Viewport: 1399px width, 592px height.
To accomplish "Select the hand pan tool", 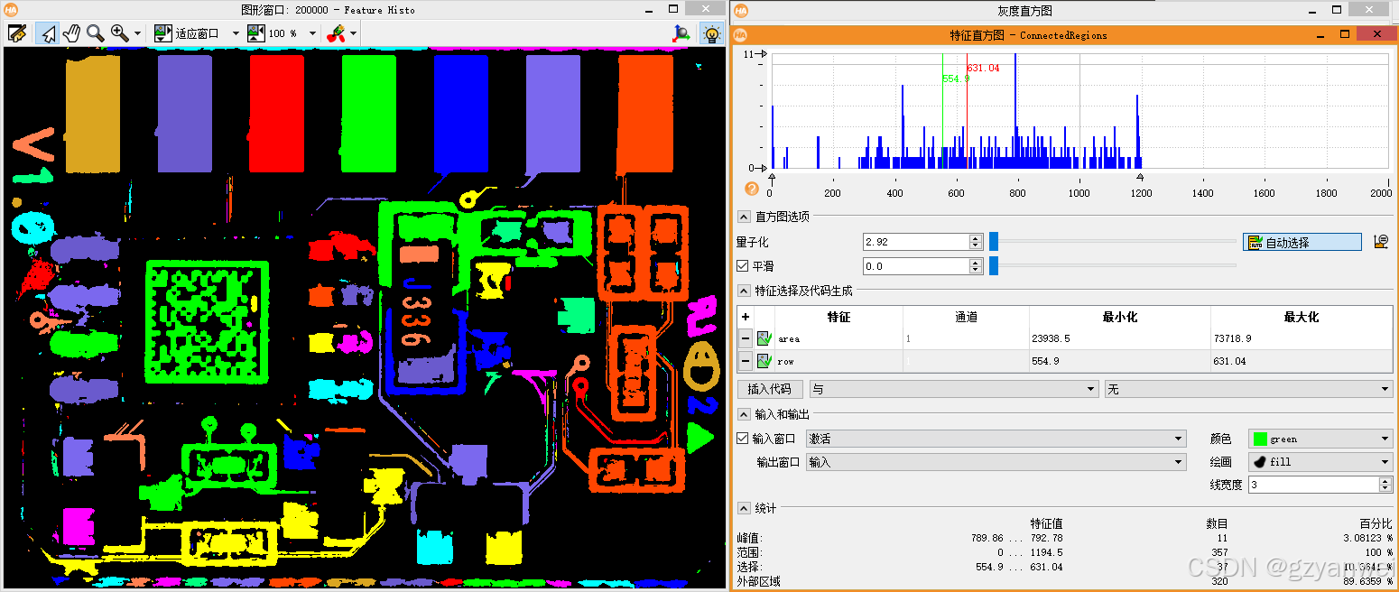I will pyautogui.click(x=71, y=33).
